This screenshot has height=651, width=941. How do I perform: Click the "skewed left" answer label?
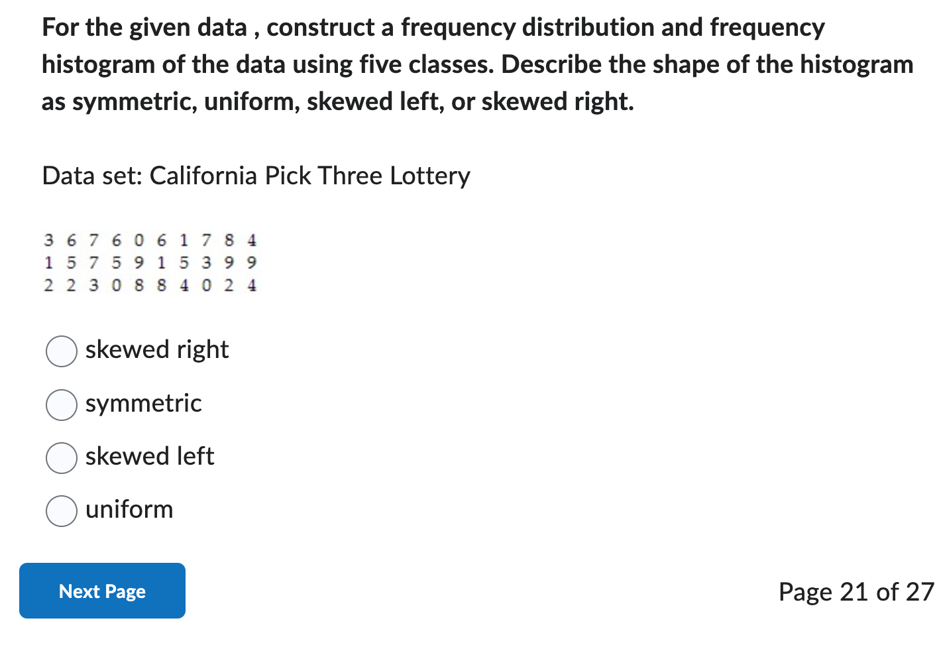pos(149,456)
